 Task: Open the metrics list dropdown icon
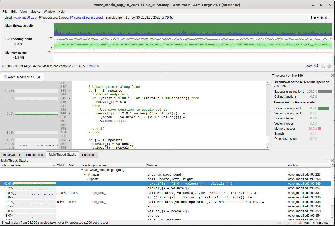323,66
